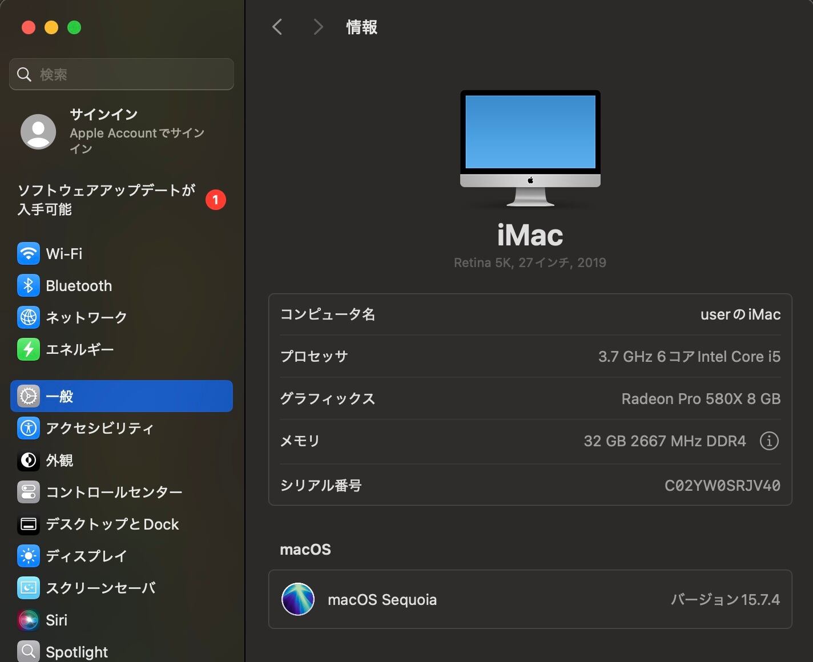Click graphics value 'Radeon Pro 580X 8 GB'
813x662 pixels.
click(x=701, y=399)
